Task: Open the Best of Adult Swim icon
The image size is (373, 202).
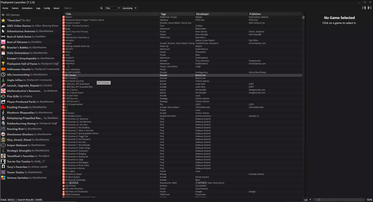Action: pyautogui.click(x=3, y=37)
